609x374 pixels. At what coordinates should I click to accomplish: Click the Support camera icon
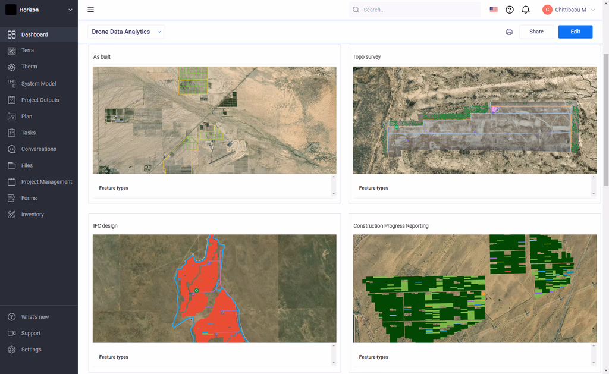pos(12,333)
